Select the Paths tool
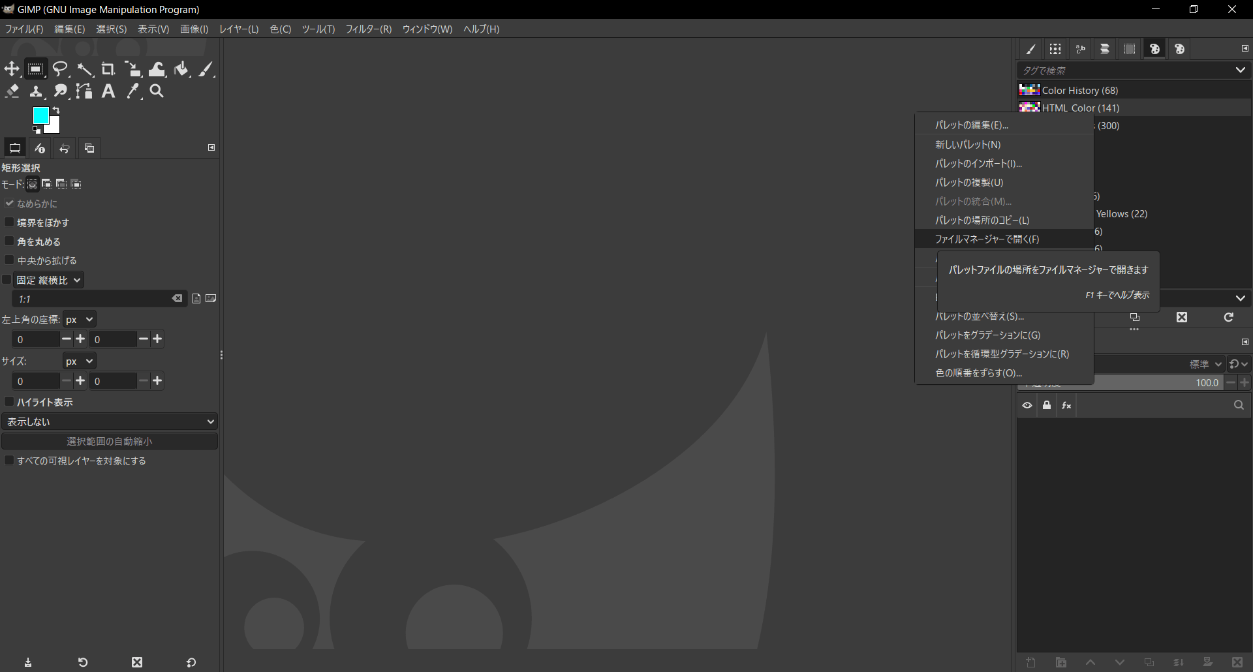Screen dimensions: 1253x672 84,91
